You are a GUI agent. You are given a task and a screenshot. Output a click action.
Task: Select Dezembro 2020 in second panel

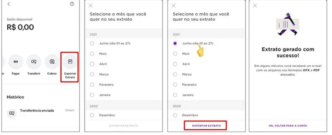coord(92,115)
